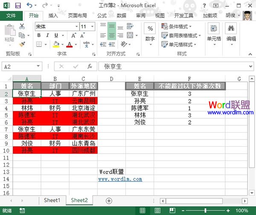Viewport: 256px width, 215px height.
Task: Activate the Format Painter brush
Action: [x=22, y=44]
